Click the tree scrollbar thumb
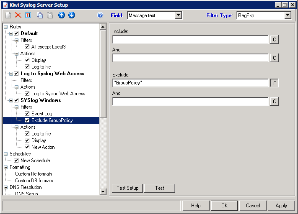298x214 pixels. click(103, 74)
